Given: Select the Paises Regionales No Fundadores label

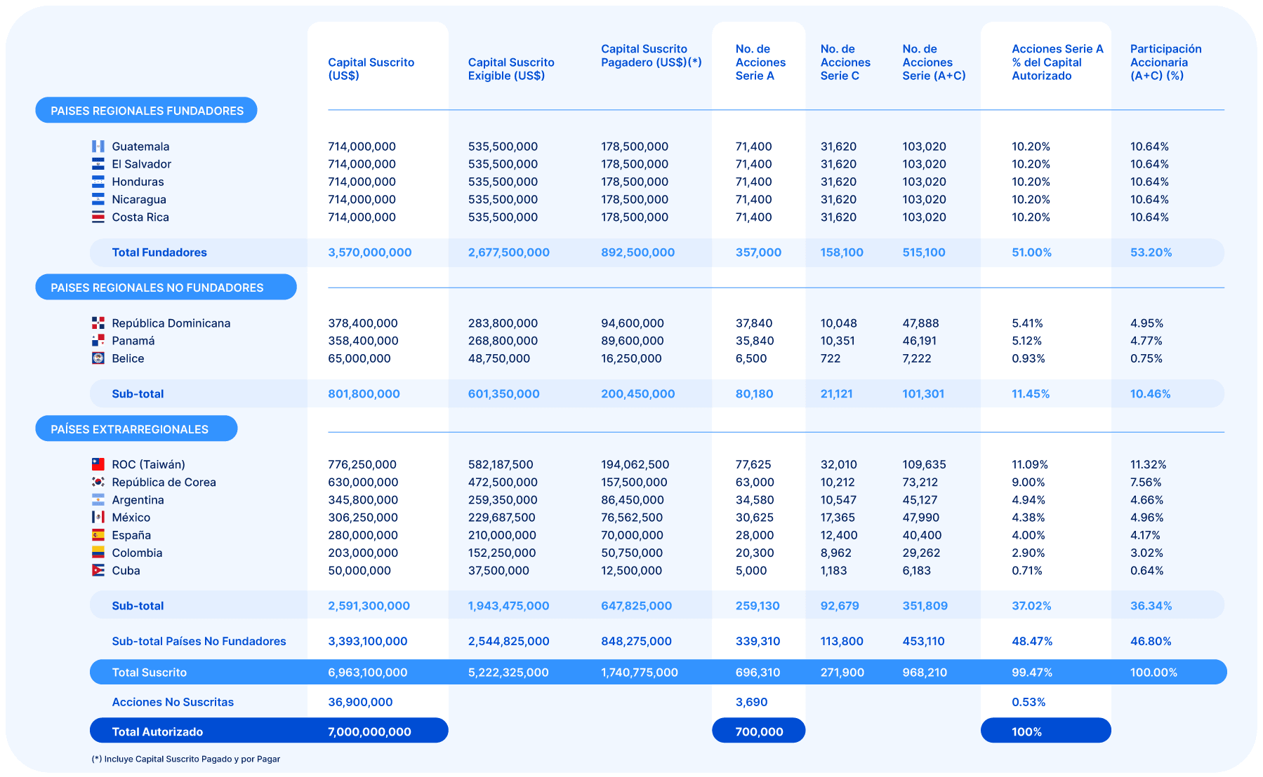Looking at the screenshot, I should [166, 288].
